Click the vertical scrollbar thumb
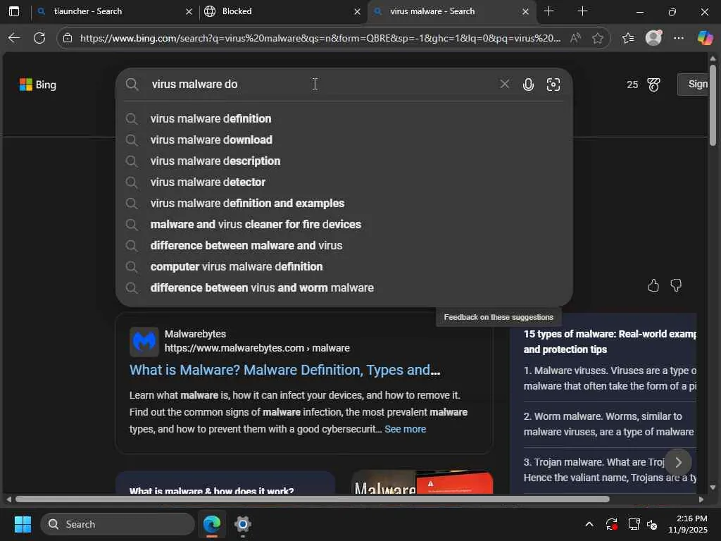Image resolution: width=721 pixels, height=541 pixels. point(713,105)
